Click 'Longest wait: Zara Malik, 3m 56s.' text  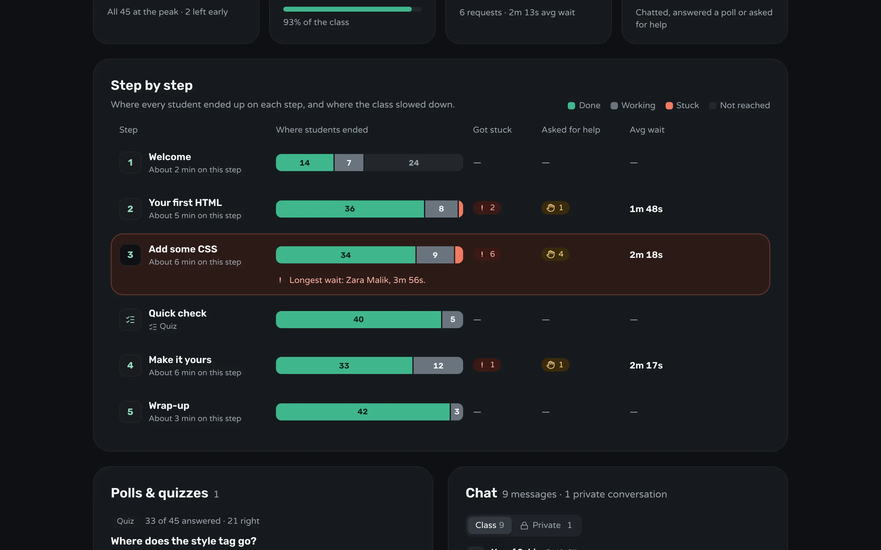tap(357, 280)
